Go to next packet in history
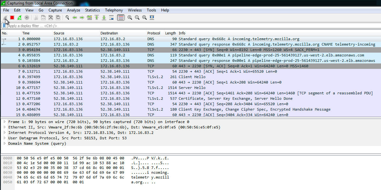The width and height of the screenshot is (381, 190). (x=82, y=18)
